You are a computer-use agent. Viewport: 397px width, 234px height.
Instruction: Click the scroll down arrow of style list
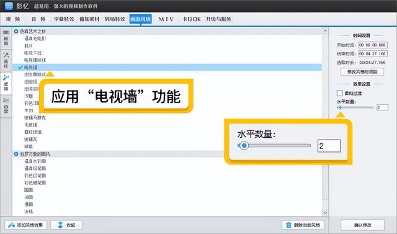click(x=325, y=212)
